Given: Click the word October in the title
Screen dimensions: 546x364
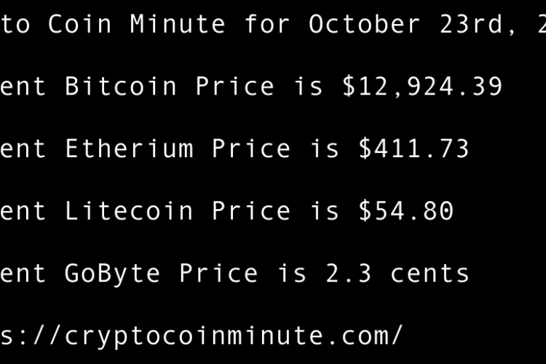Looking at the screenshot, I should click(x=365, y=25).
